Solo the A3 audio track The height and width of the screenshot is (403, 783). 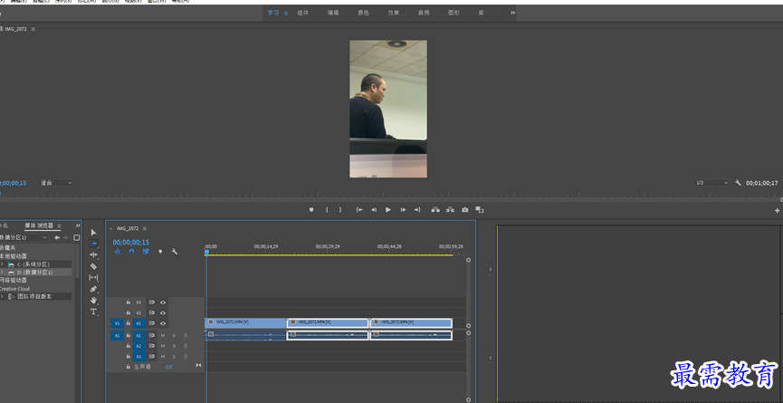pyautogui.click(x=175, y=357)
